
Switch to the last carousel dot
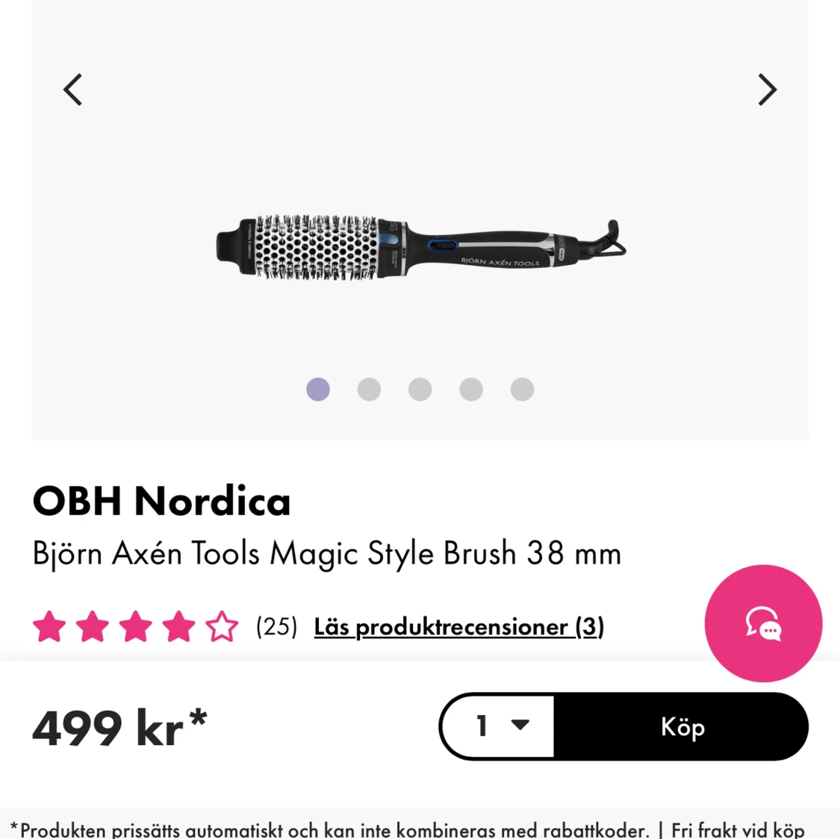click(522, 389)
